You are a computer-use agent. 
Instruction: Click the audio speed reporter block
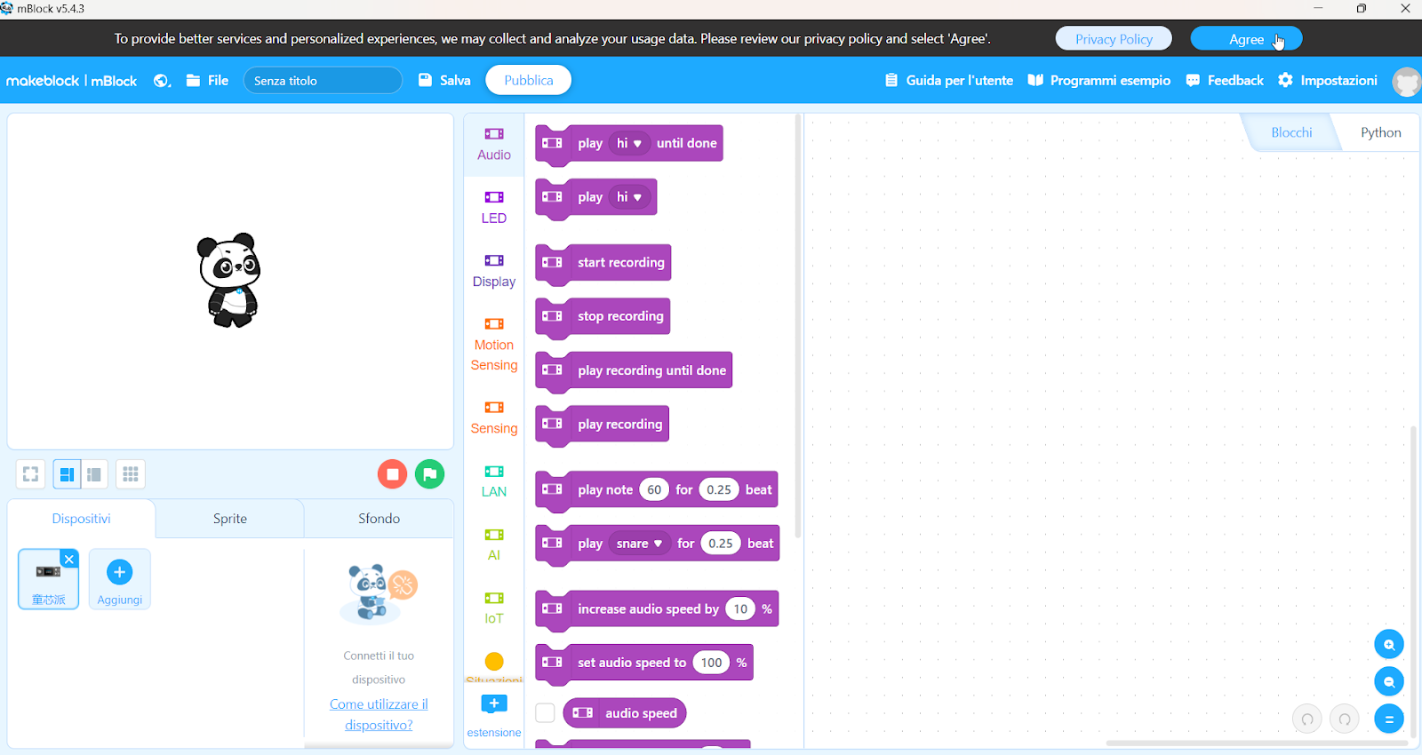[x=625, y=713]
